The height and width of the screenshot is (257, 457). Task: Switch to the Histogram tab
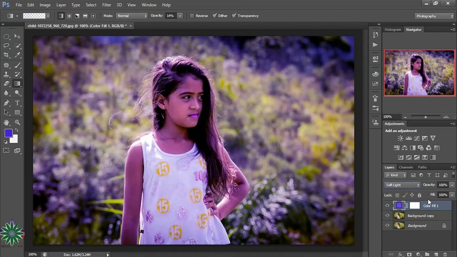[393, 30]
